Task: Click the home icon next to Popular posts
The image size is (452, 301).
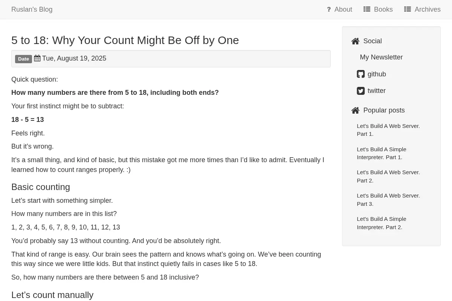Action: tap(355, 111)
